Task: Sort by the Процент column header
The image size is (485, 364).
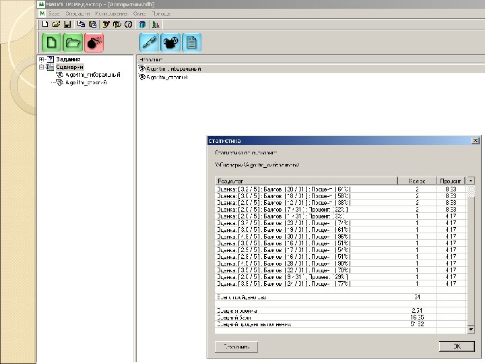Action: pos(451,181)
